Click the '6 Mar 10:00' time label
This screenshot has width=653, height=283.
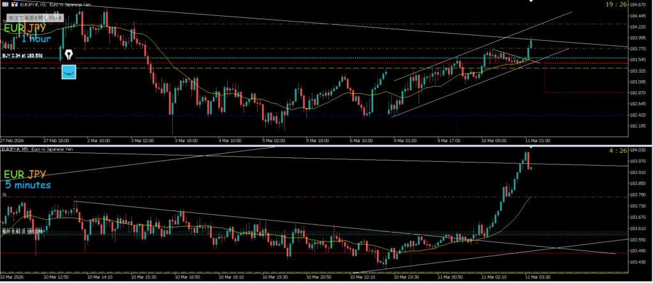(x=362, y=141)
